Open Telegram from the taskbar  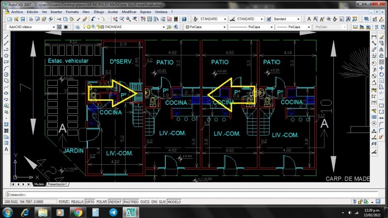coord(113,212)
